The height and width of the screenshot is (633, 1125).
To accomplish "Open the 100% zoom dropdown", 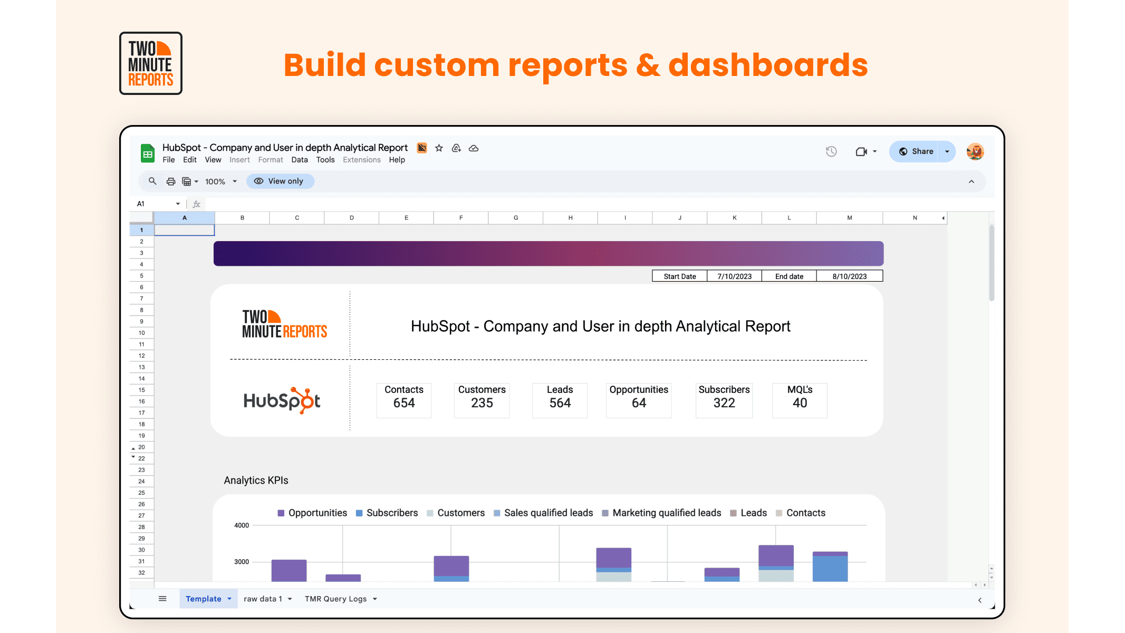I will coord(220,181).
